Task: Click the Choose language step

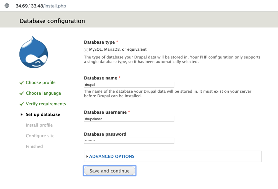Action: pyautogui.click(x=43, y=93)
